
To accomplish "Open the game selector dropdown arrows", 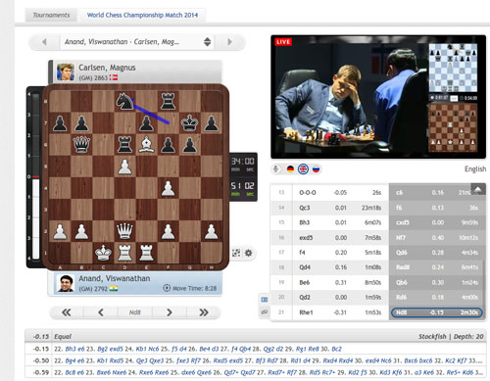I will (207, 42).
